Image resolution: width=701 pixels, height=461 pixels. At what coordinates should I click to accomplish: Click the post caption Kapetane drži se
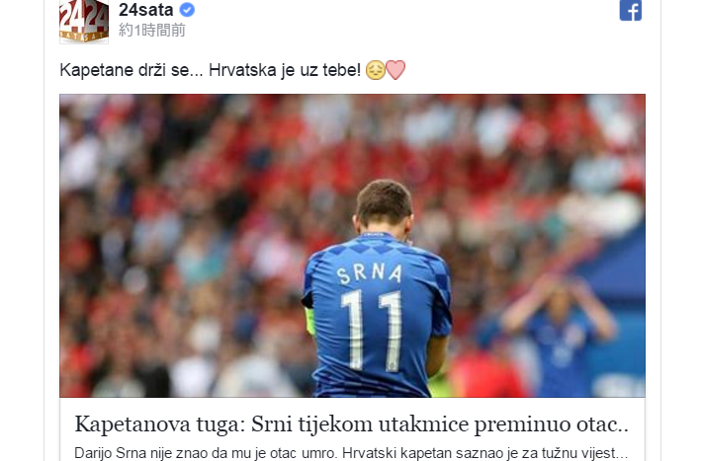click(x=131, y=70)
